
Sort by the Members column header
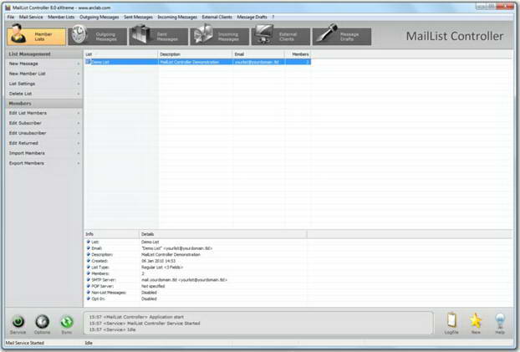point(298,54)
